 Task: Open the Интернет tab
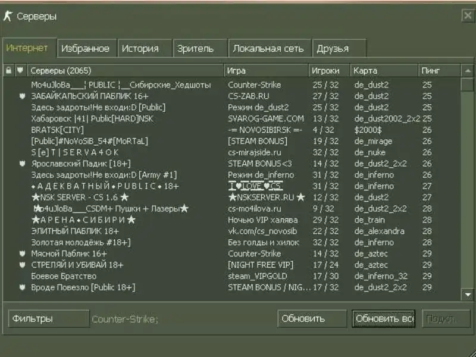tap(29, 48)
